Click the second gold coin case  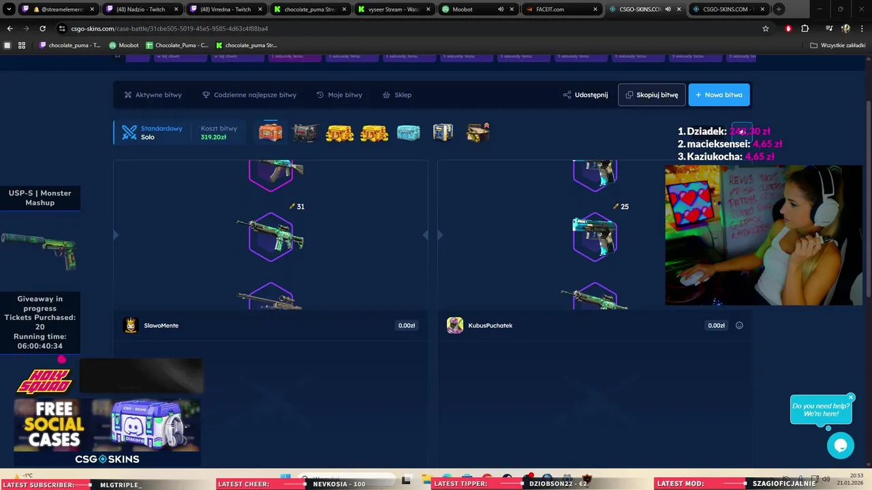tap(374, 132)
